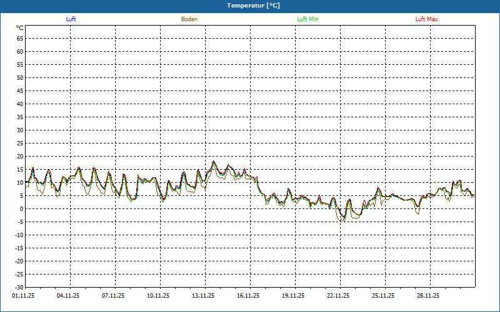Viewport: 500px width, 312px height.
Task: Toggle the Boden series legend entry
Action: tap(189, 19)
